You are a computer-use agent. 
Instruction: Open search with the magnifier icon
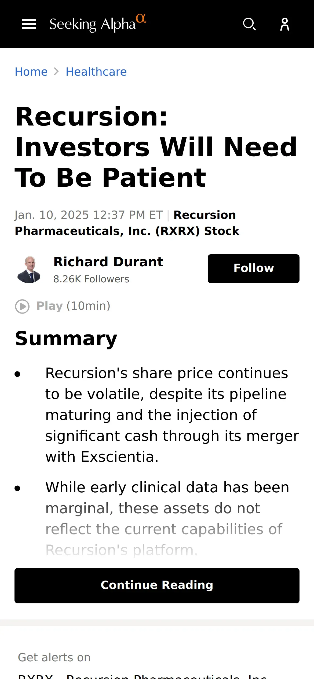coord(249,24)
